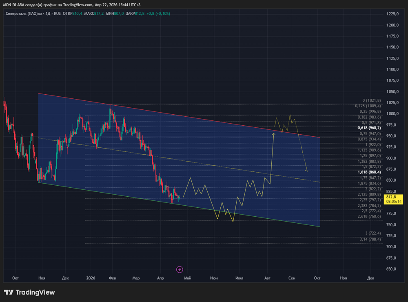Click the 2026 year label on time axis

pos(91,278)
